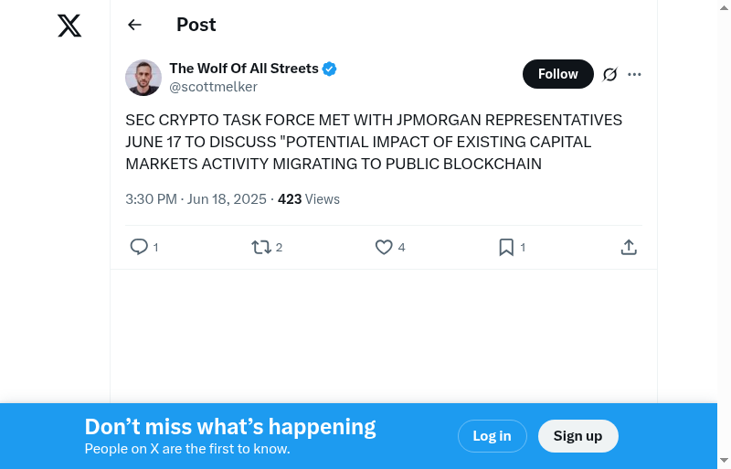Click the 423 Views count
This screenshot has height=469, width=731.
[x=309, y=199]
